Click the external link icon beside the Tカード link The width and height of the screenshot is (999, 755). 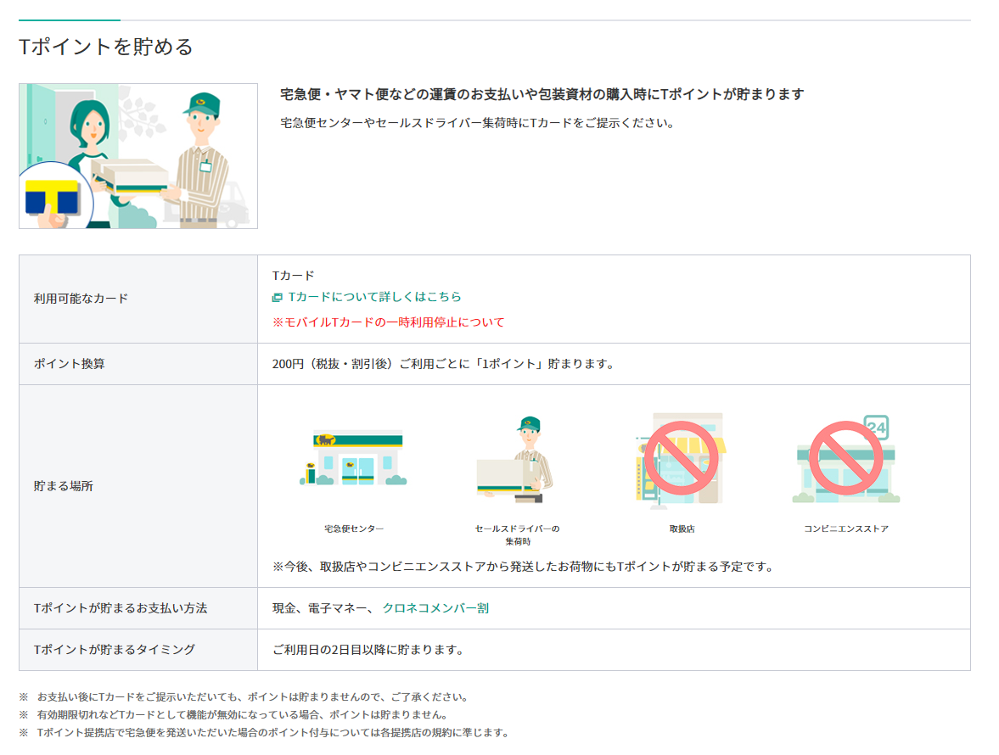tap(277, 298)
